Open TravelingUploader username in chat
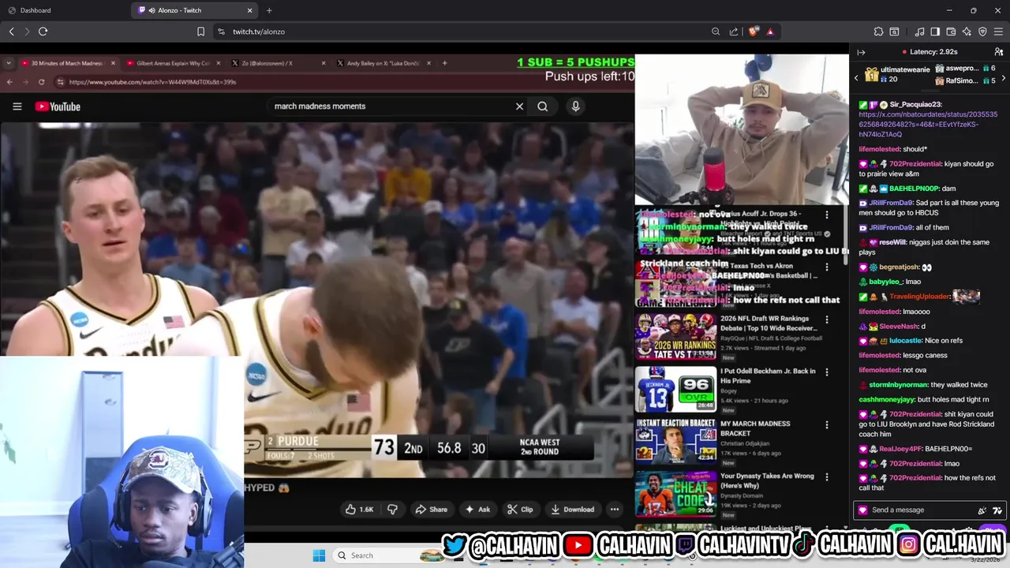The width and height of the screenshot is (1010, 568). (919, 297)
